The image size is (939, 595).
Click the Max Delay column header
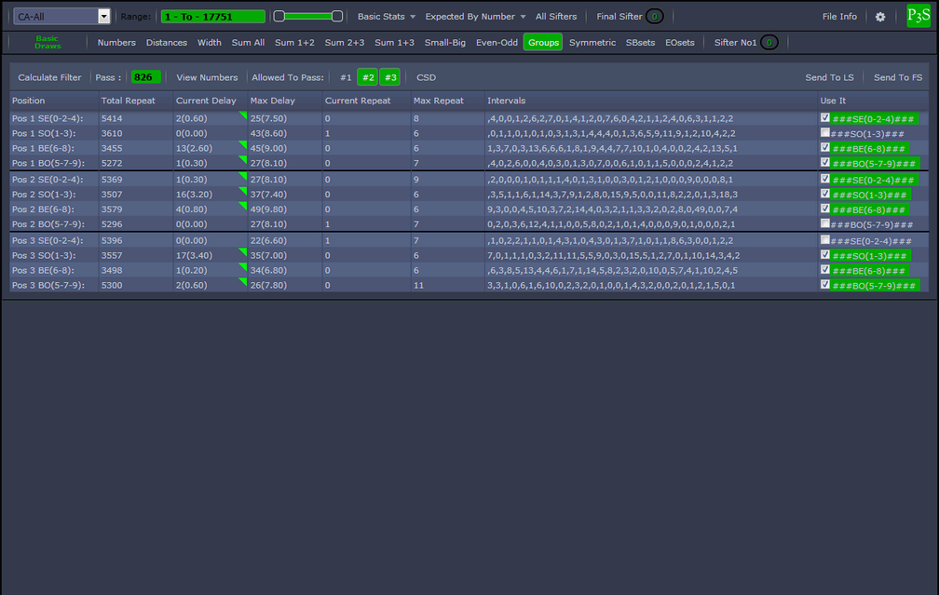(272, 101)
